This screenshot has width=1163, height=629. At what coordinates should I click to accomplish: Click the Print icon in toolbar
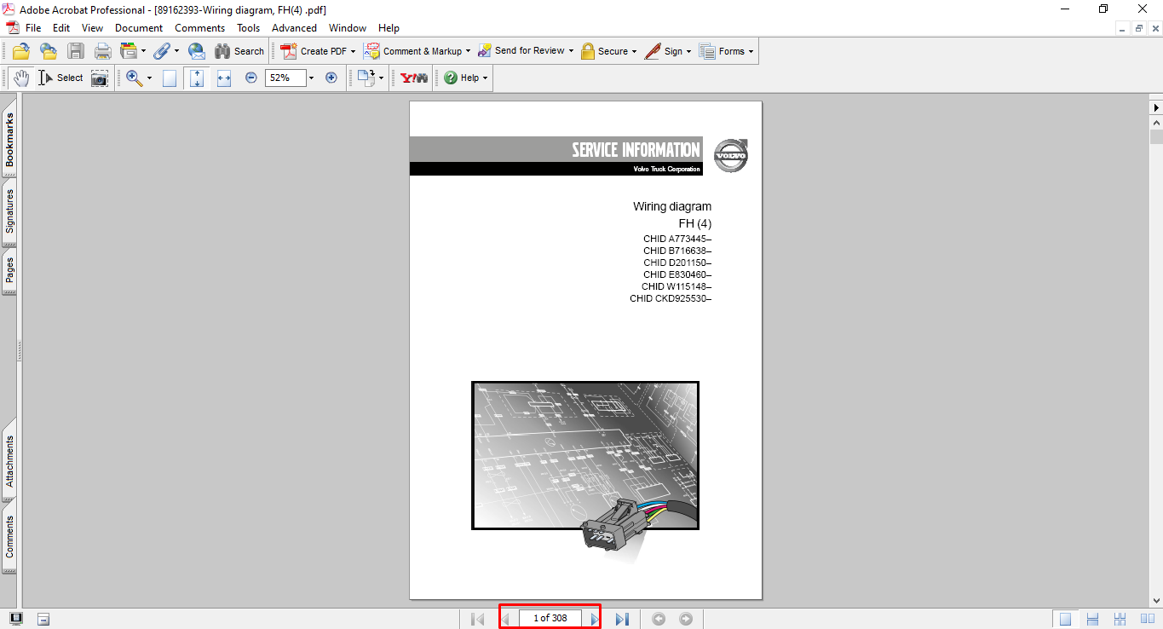pyautogui.click(x=102, y=51)
